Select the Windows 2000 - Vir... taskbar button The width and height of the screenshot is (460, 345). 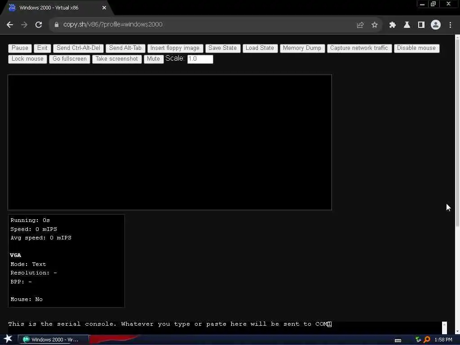[x=53, y=340]
